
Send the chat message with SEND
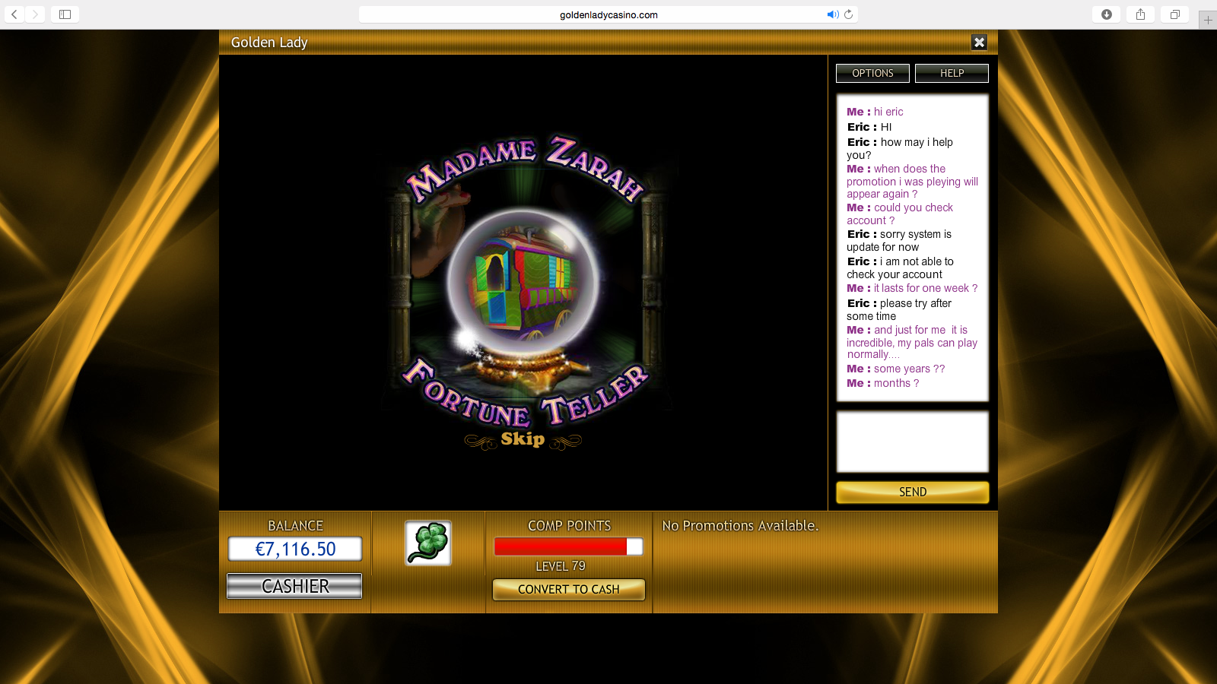[913, 492]
